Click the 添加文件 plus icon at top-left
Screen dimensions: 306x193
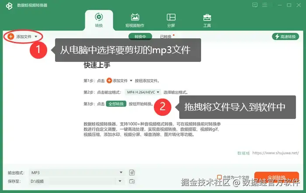tap(11, 37)
